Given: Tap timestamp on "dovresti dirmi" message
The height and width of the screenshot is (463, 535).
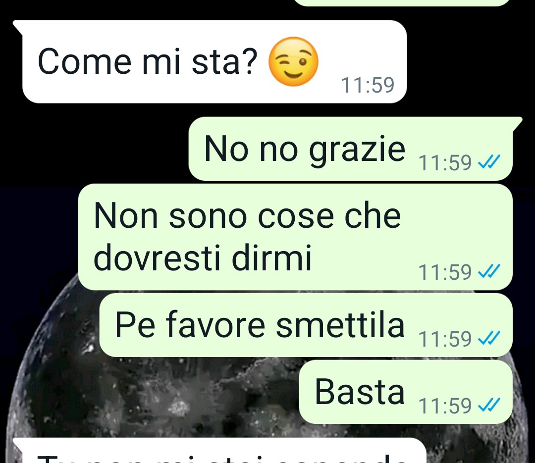Looking at the screenshot, I should tap(445, 272).
